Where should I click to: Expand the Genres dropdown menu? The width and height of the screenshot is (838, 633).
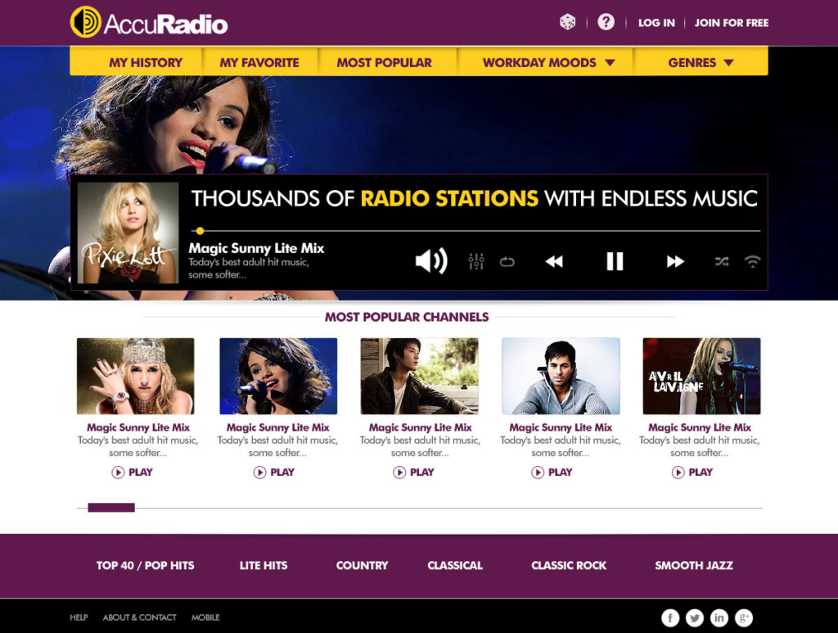point(701,62)
